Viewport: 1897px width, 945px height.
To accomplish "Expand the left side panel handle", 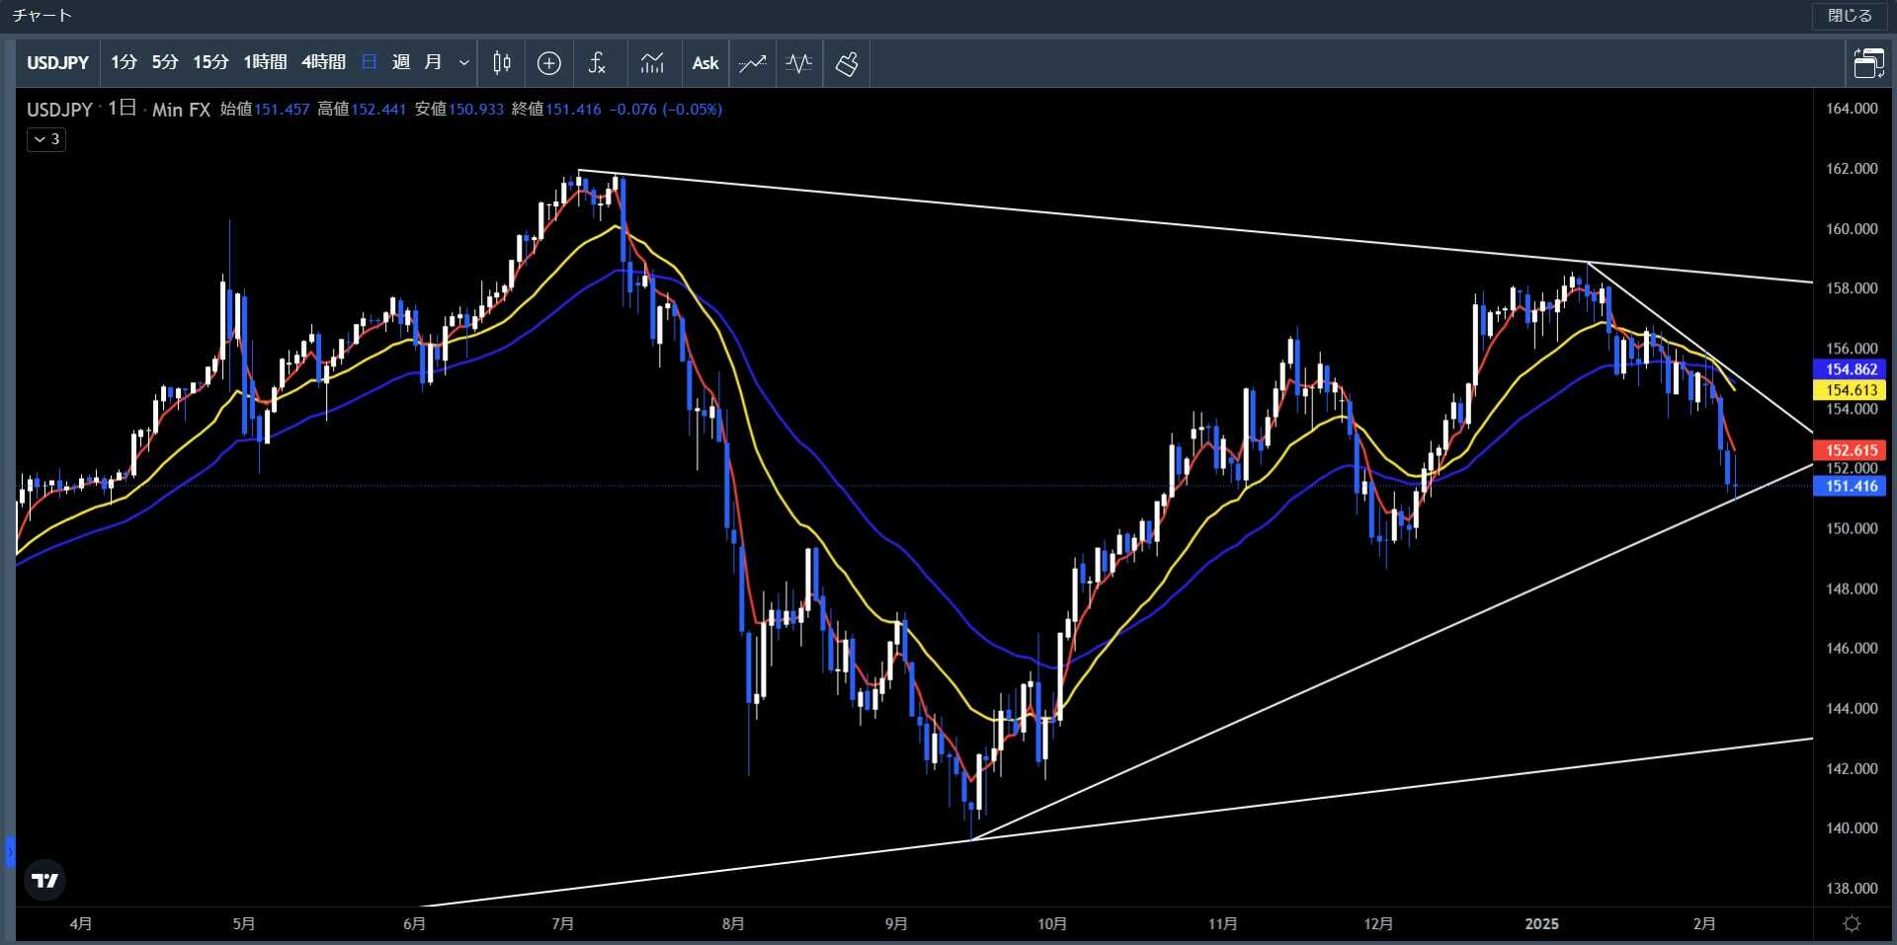I will point(10,851).
